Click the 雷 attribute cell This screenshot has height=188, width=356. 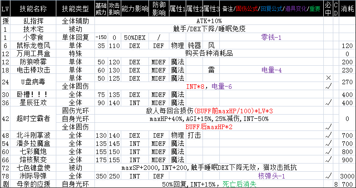[211, 70]
